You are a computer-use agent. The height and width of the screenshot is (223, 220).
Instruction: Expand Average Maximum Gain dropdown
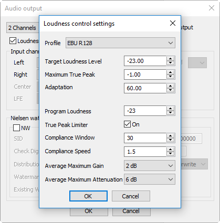pyautogui.click(x=150, y=166)
